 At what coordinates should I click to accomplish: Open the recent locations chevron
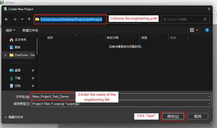coord(22,19)
